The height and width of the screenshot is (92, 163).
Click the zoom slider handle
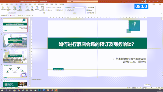click(x=151, y=88)
